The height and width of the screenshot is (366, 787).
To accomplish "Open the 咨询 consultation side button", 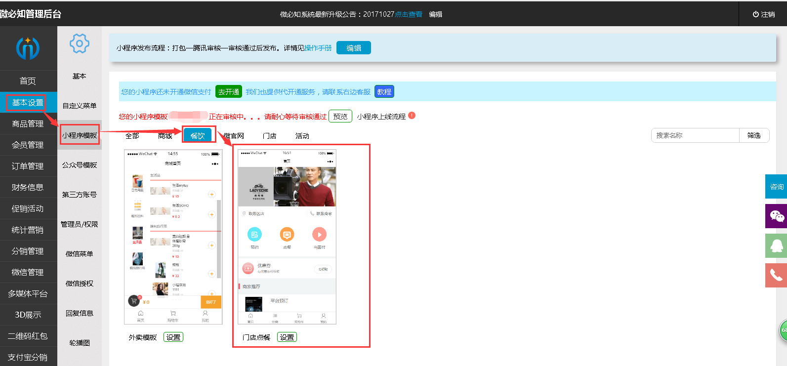I will click(776, 186).
